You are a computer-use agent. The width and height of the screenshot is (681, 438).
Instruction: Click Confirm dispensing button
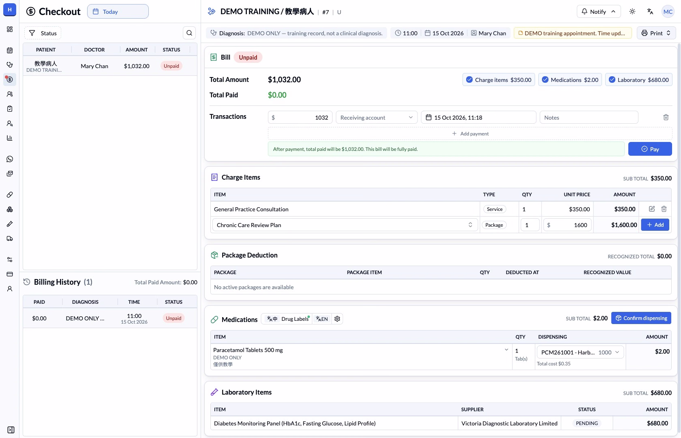click(x=641, y=318)
